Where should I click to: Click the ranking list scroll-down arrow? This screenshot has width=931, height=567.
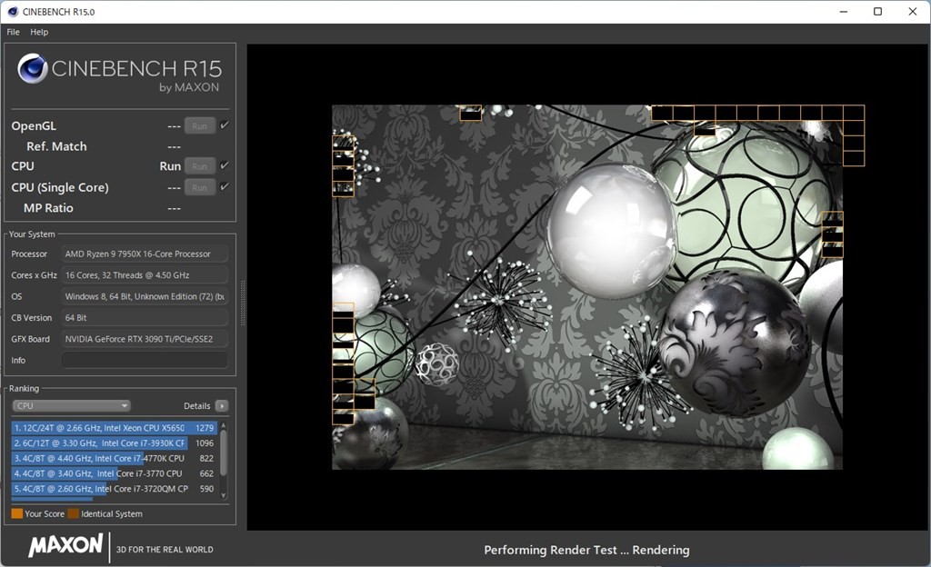tap(224, 495)
